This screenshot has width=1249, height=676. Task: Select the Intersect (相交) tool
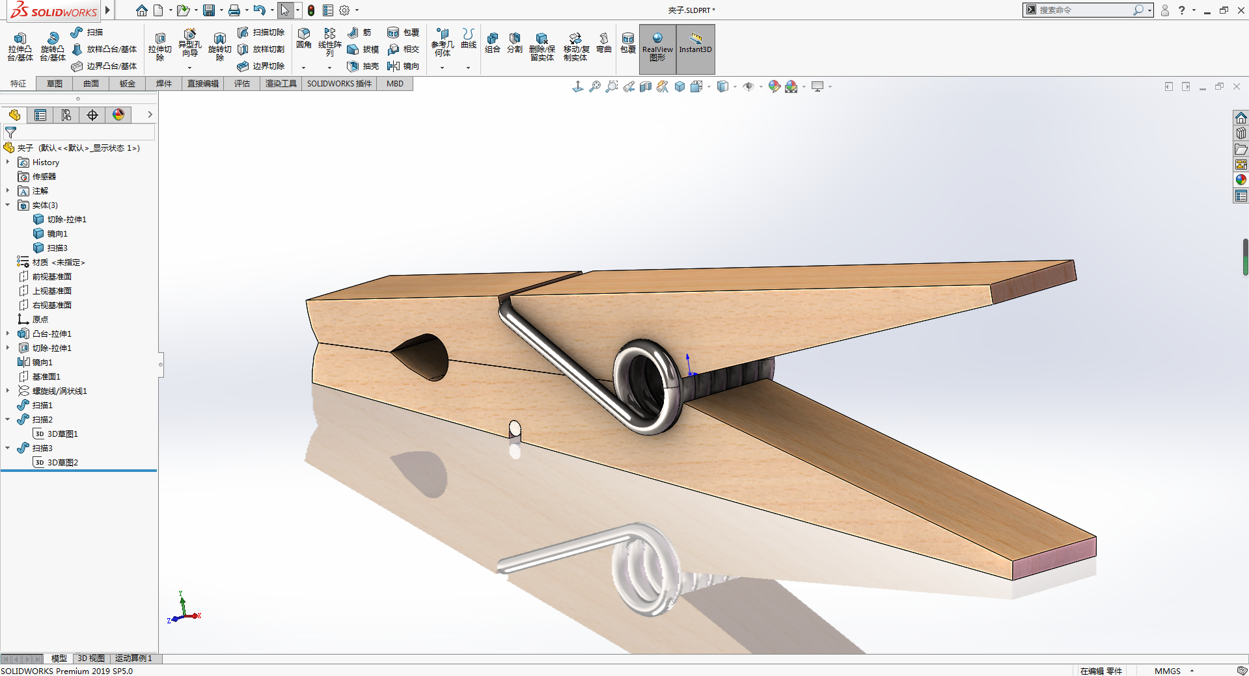(x=404, y=49)
